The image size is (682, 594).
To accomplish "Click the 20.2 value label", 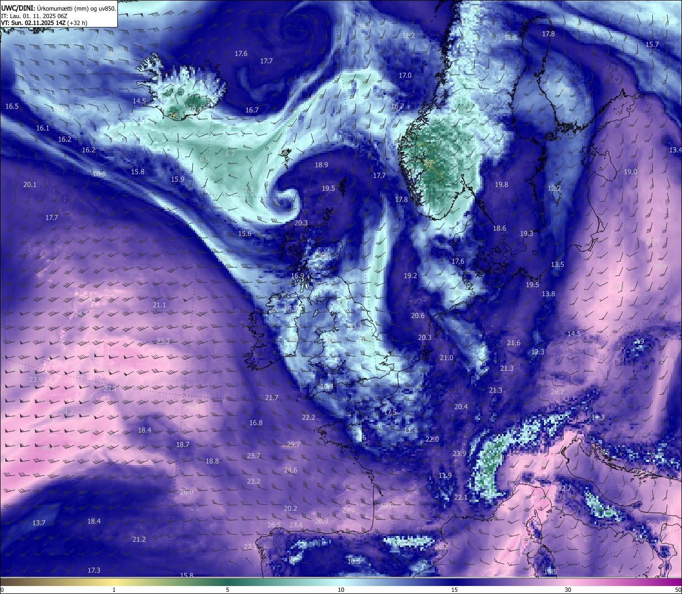I will click(290, 509).
